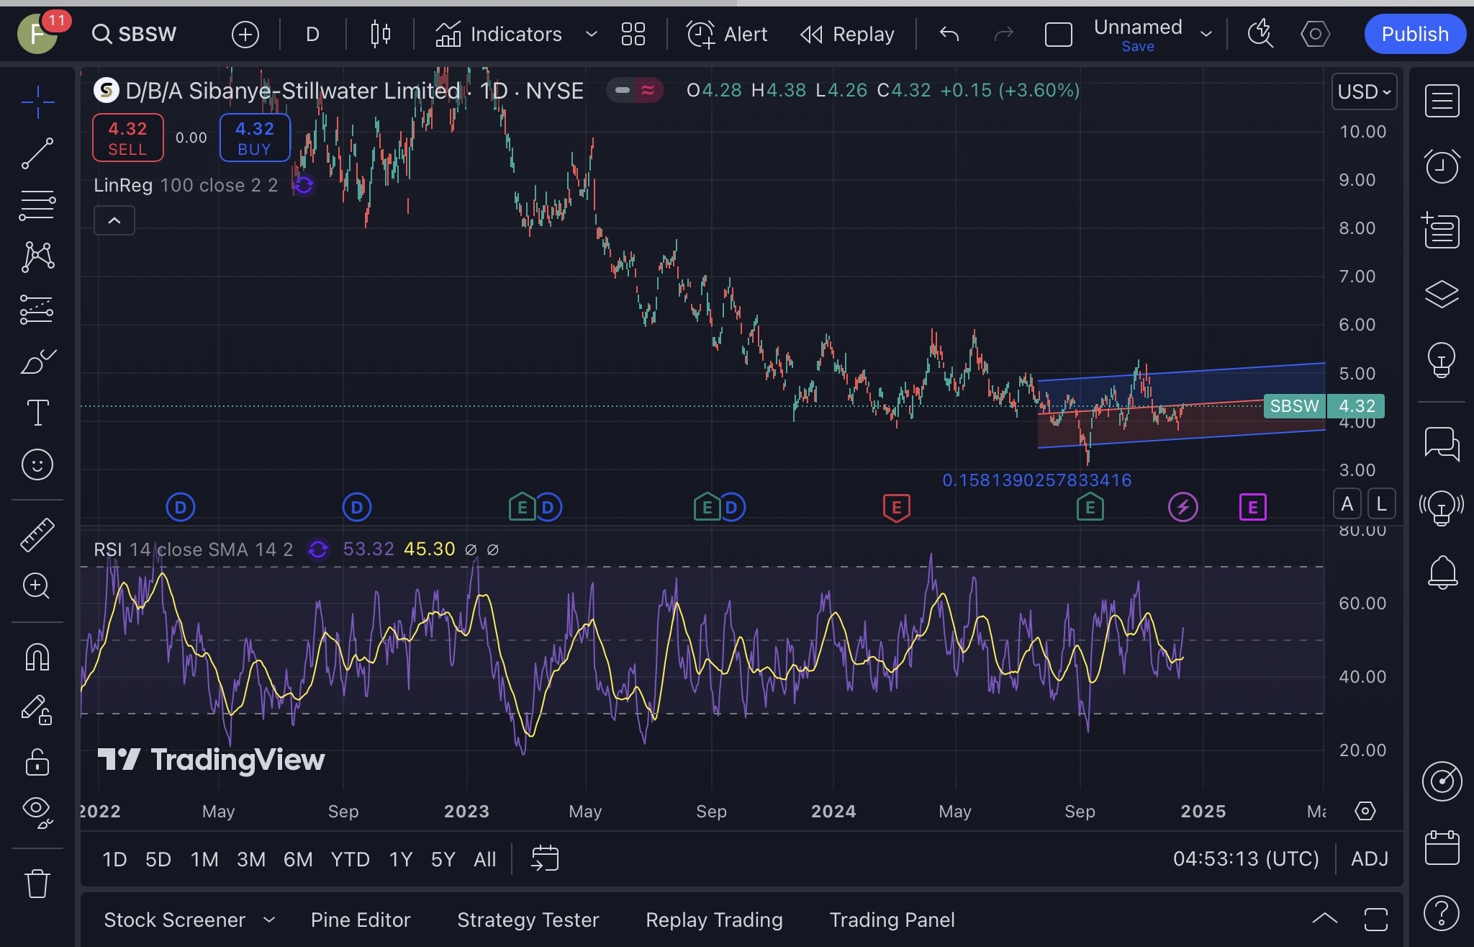Expand the Unnamed layout dropdown arrow
This screenshot has height=947, width=1474.
click(x=1206, y=34)
